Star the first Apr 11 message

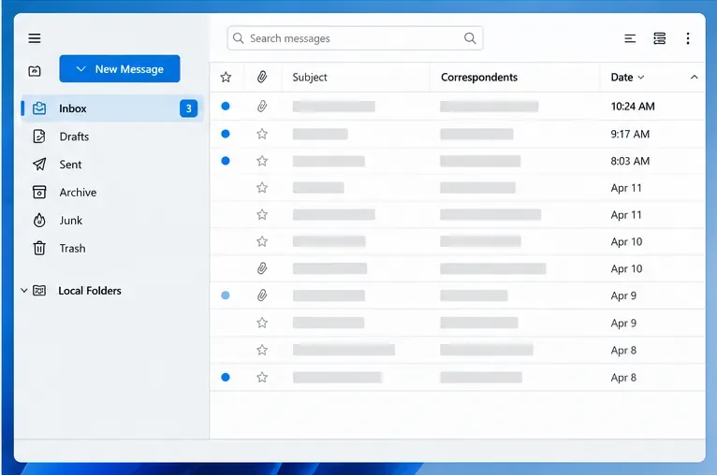(262, 187)
